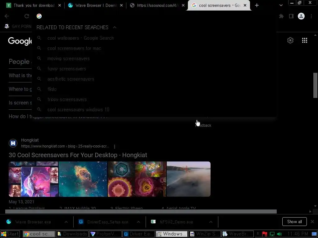Open the Extensions puzzle icon
The image size is (318, 238).
(281, 16)
